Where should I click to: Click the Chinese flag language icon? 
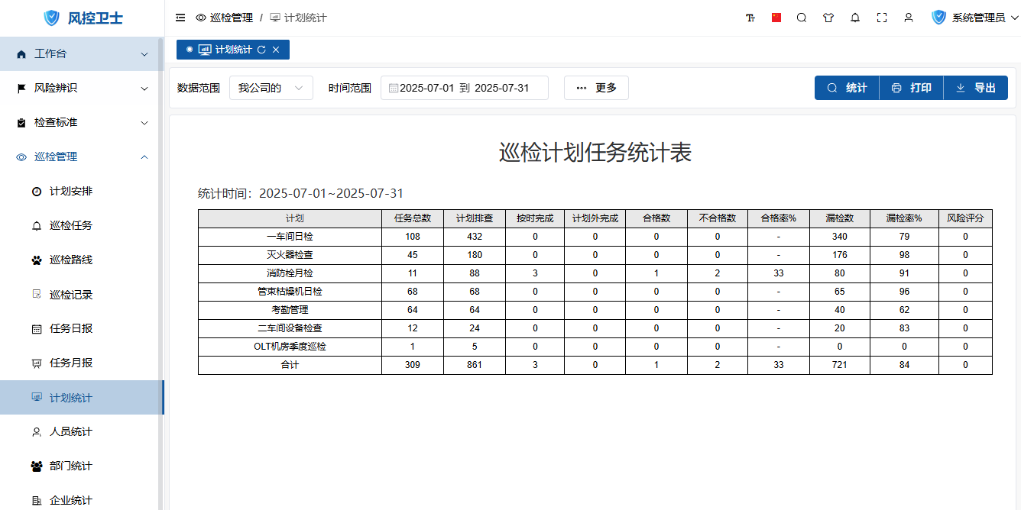click(x=776, y=18)
